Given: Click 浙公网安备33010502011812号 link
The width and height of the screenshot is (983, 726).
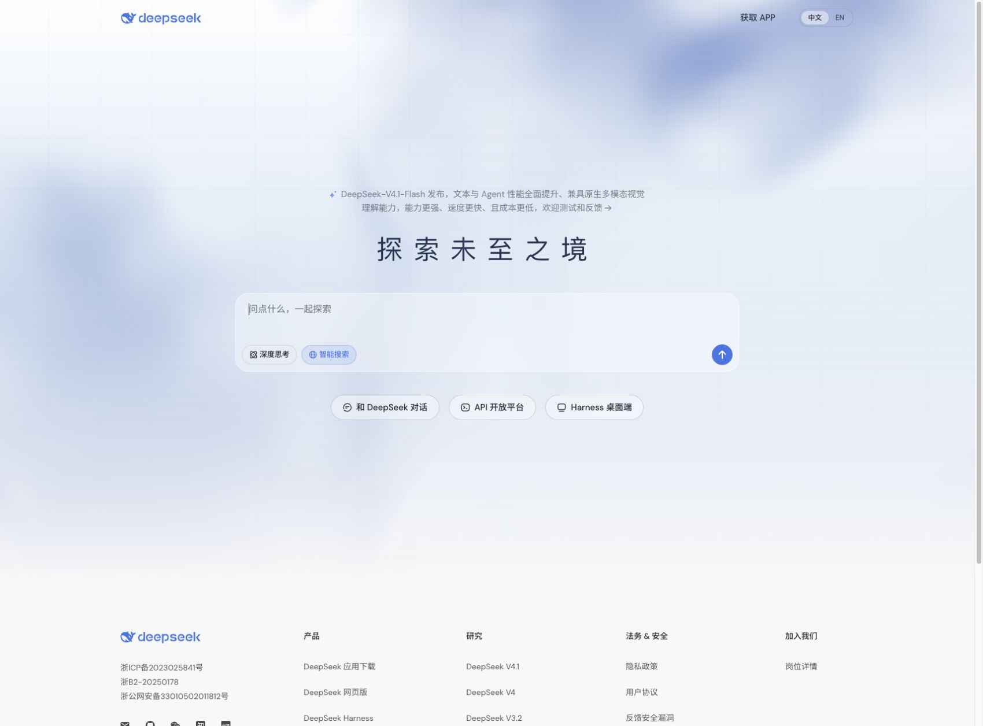Looking at the screenshot, I should click(x=174, y=696).
